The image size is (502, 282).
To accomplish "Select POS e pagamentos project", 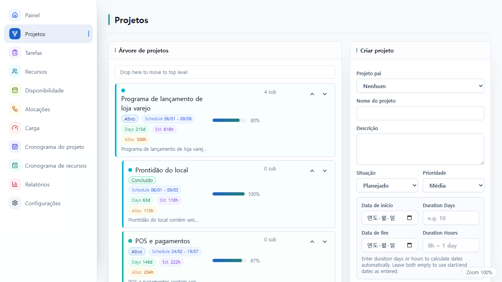I will tap(162, 241).
